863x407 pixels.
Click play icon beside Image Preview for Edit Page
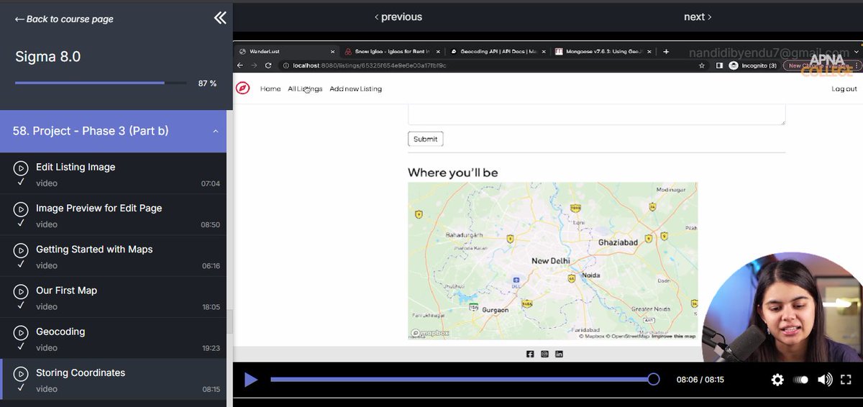coord(21,209)
